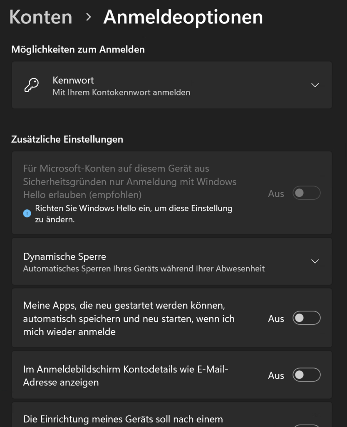The image size is (347, 427).
Task: Click the "Aus" label beside Kontodetails switch
Action: coord(276,376)
